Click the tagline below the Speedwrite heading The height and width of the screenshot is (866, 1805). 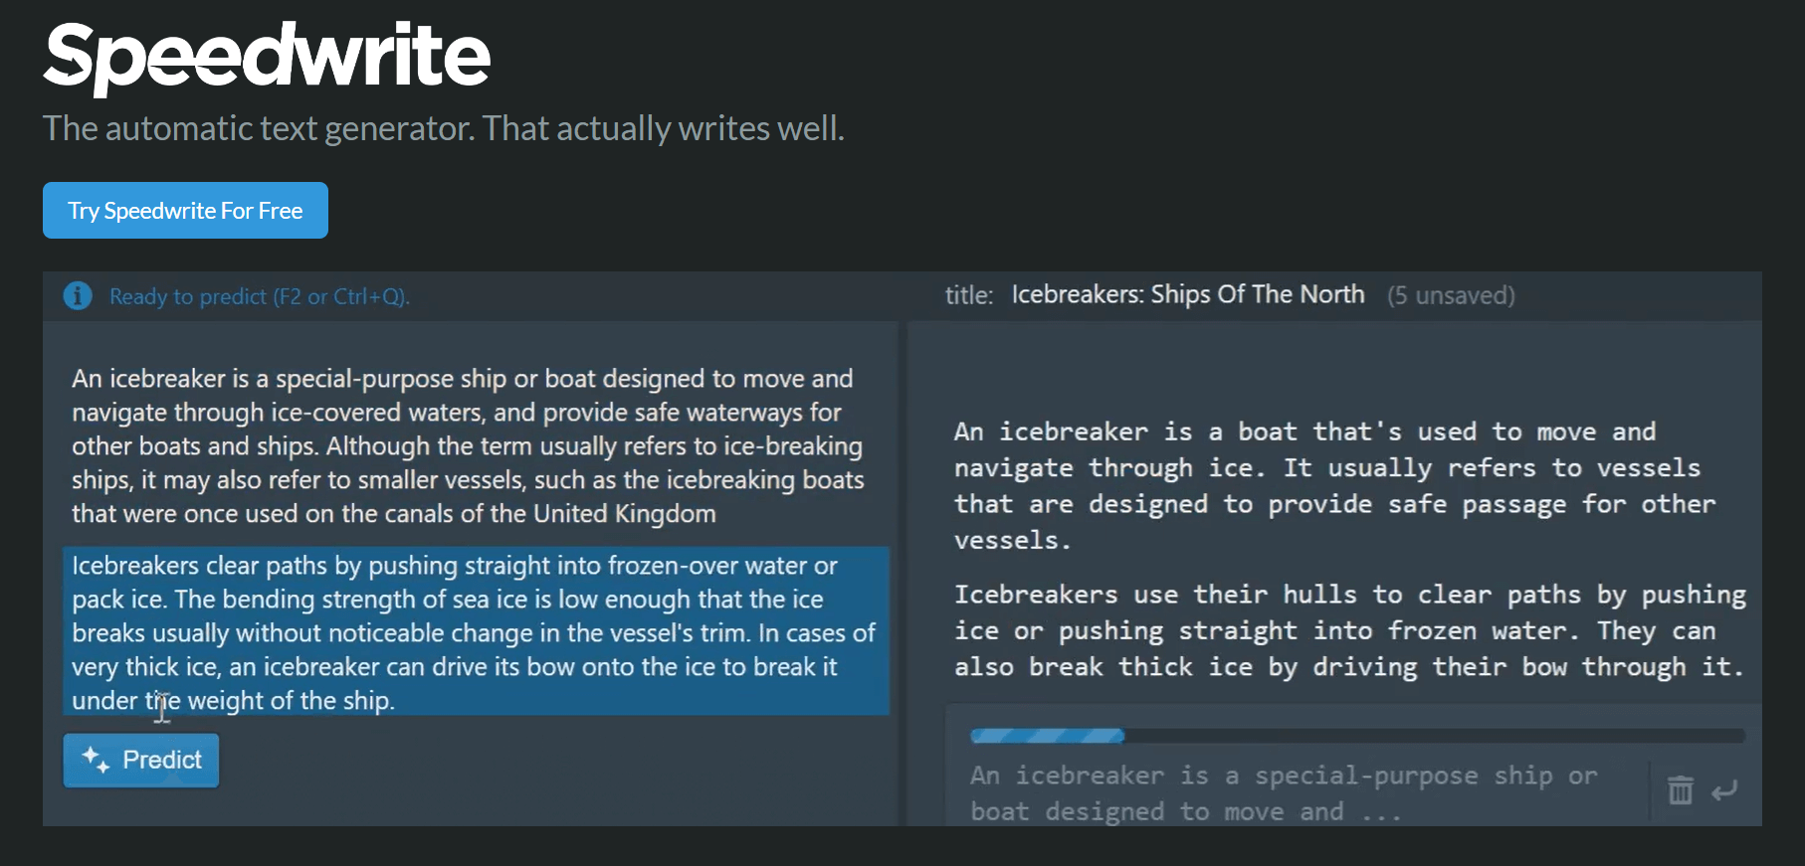pyautogui.click(x=443, y=127)
